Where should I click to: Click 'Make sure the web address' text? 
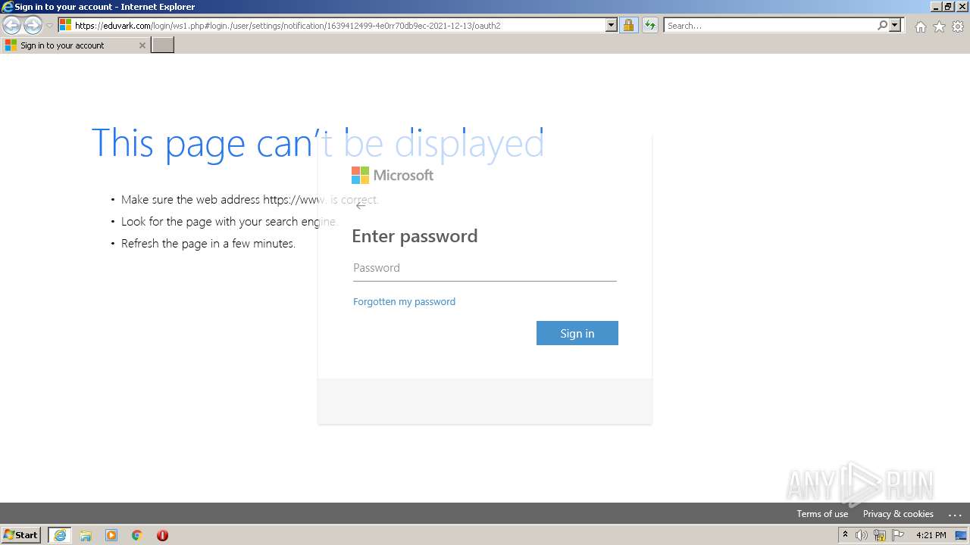[190, 200]
